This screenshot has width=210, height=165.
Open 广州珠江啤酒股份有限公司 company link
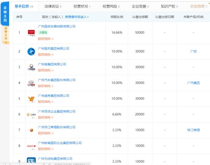[57, 127]
